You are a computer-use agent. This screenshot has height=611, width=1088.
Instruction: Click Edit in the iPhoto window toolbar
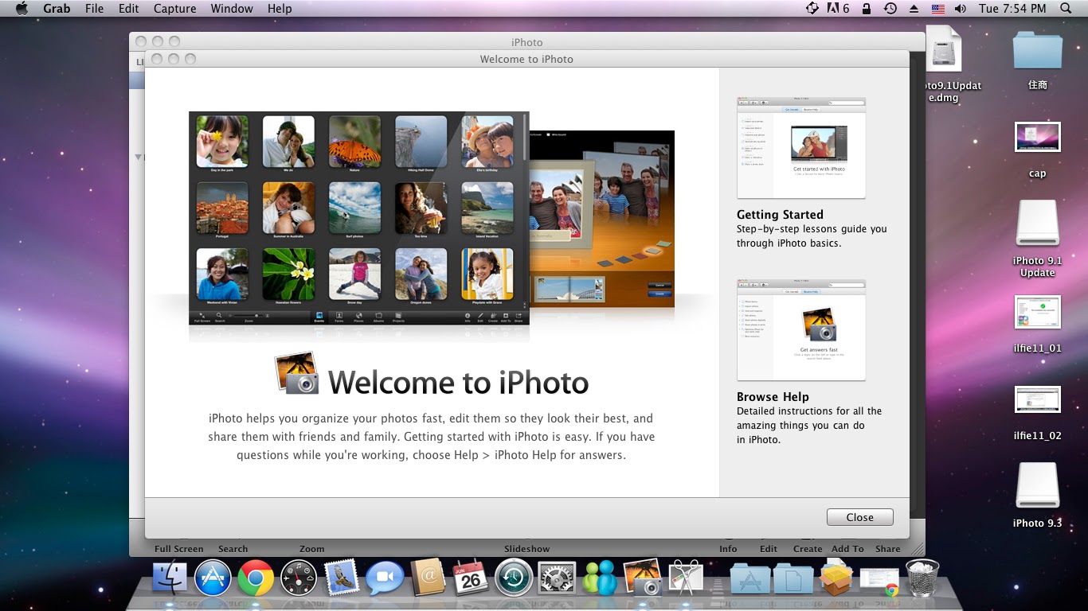pos(769,549)
